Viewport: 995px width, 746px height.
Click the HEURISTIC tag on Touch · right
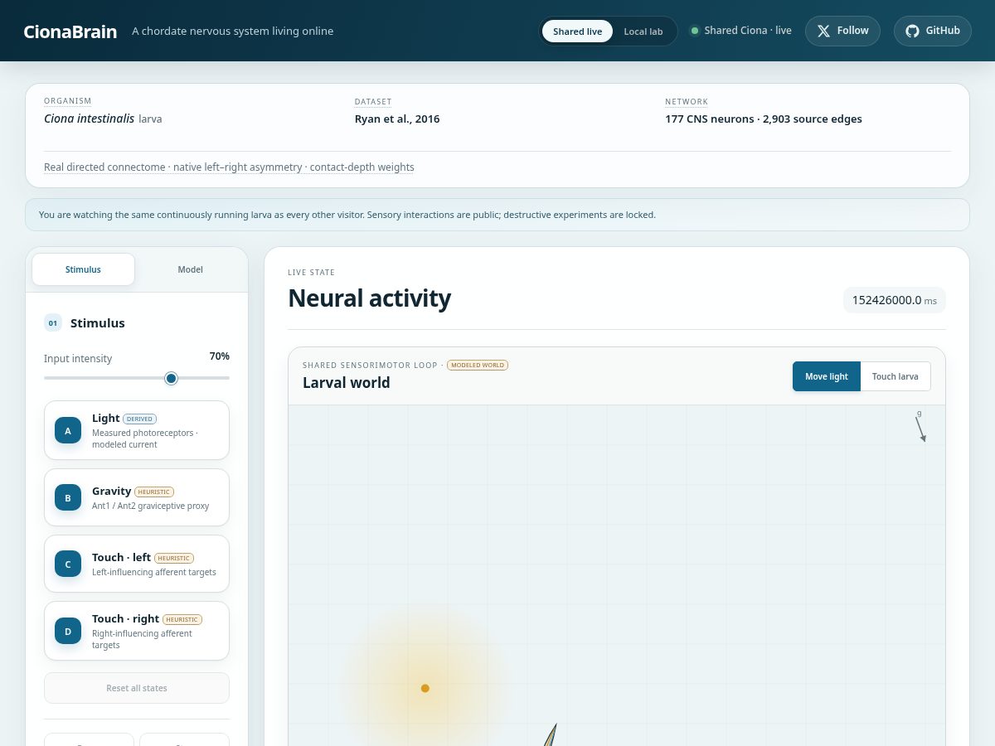[x=182, y=619]
